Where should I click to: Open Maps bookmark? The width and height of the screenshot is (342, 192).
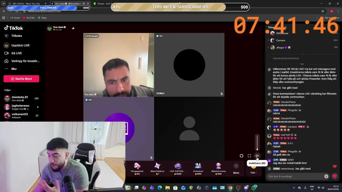pos(42,18)
